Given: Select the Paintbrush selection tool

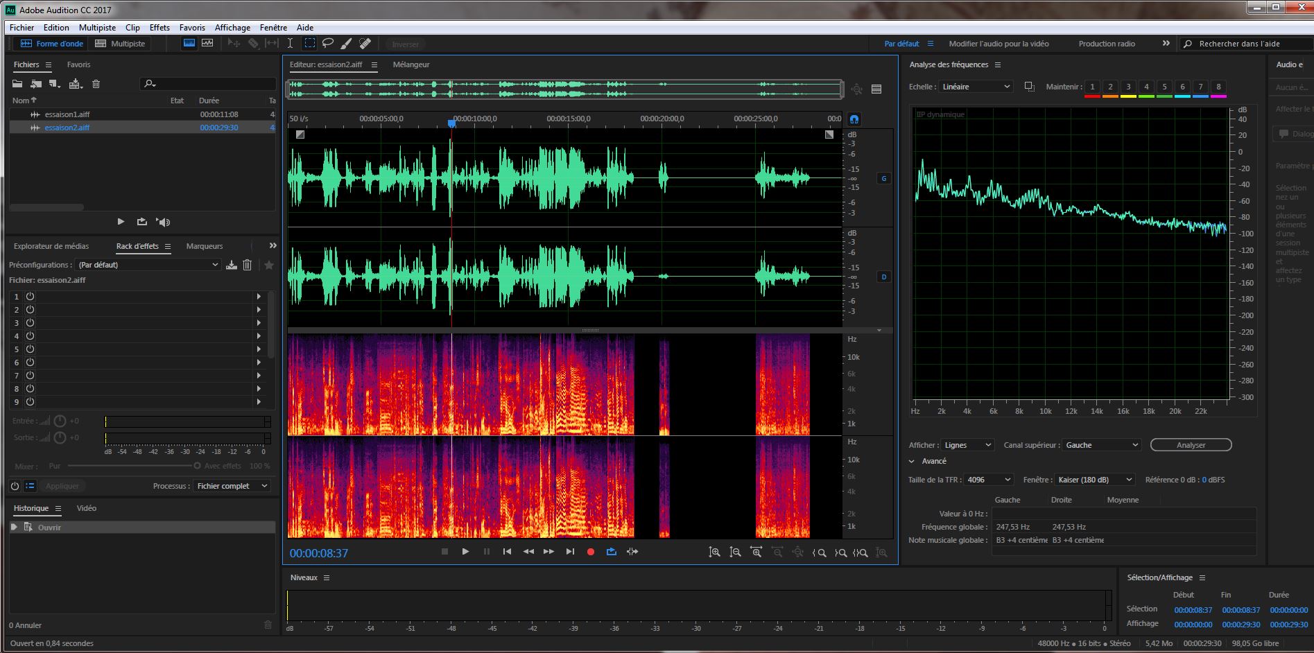Looking at the screenshot, I should (346, 44).
